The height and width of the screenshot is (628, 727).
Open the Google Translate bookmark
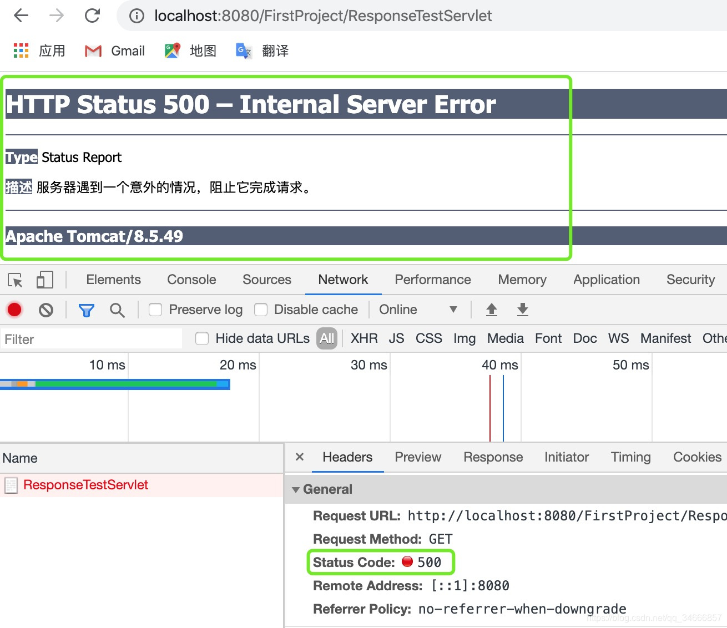pos(262,51)
